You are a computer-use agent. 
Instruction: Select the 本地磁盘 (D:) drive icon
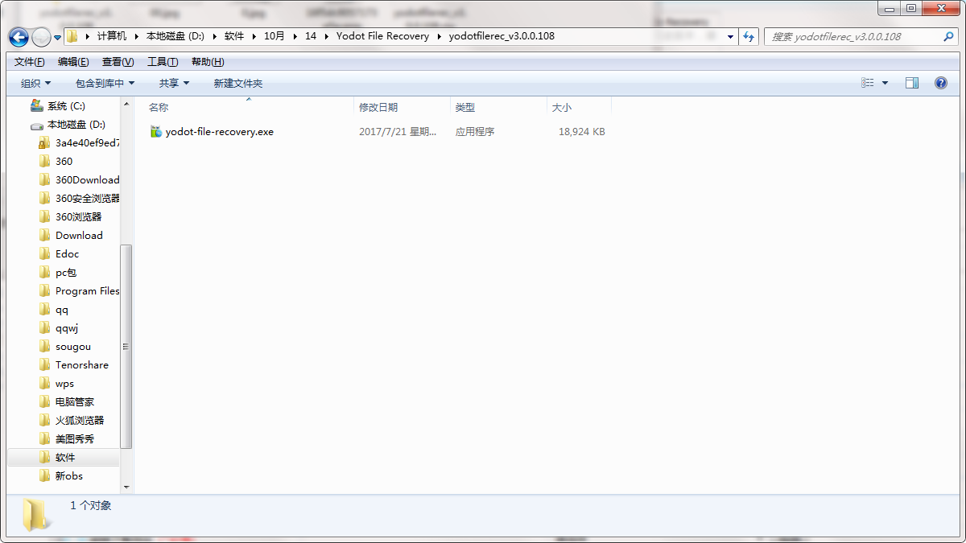coord(37,125)
